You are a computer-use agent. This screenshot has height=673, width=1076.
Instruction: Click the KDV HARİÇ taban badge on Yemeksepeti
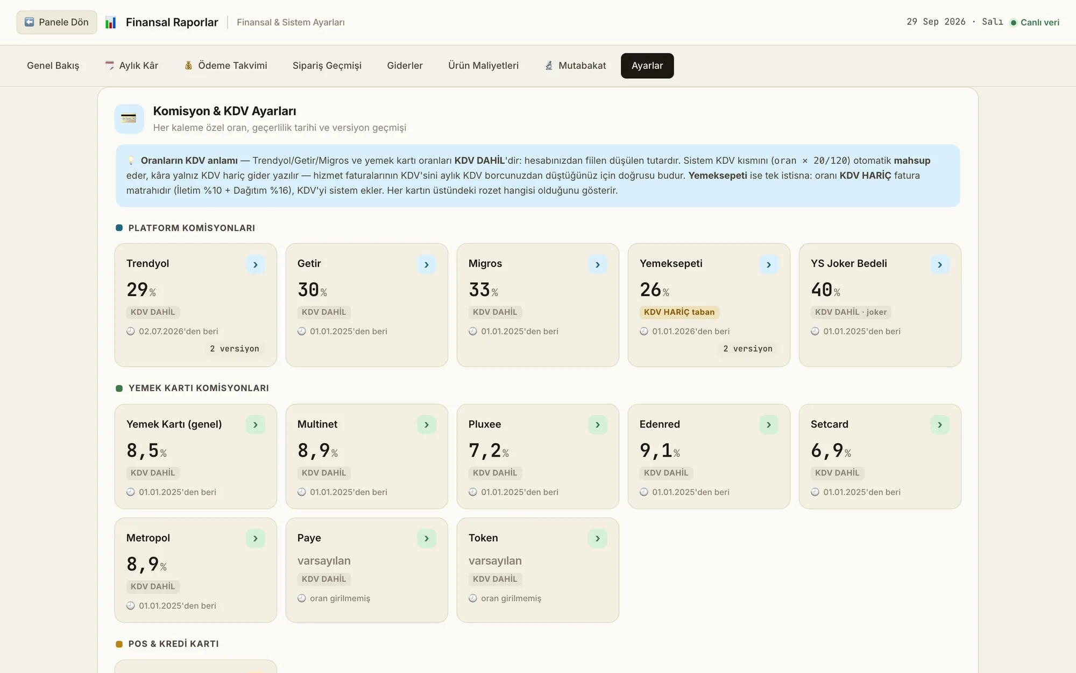pos(679,312)
